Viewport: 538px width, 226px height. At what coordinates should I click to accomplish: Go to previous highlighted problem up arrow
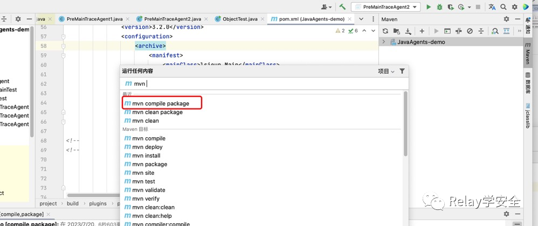click(364, 31)
